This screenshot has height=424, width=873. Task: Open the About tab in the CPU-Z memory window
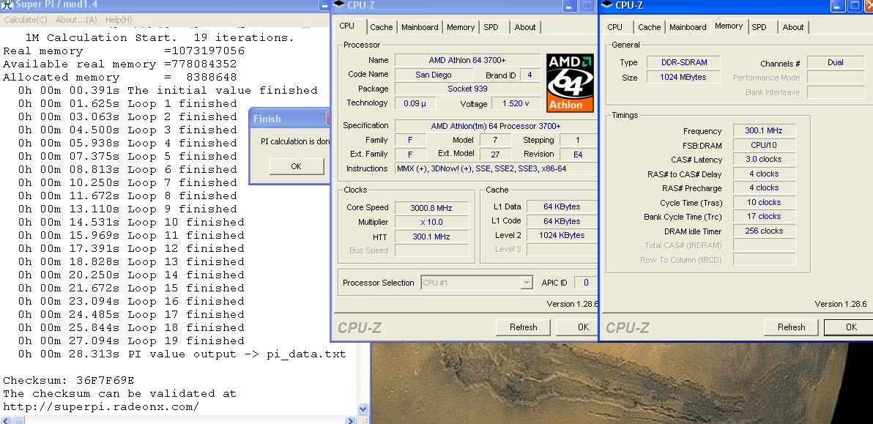coord(793,27)
